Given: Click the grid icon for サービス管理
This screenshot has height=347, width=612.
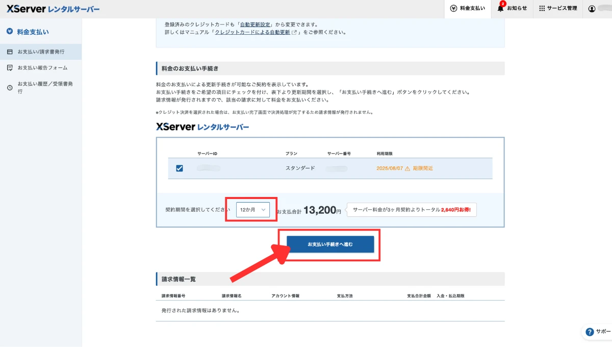Looking at the screenshot, I should click(542, 9).
